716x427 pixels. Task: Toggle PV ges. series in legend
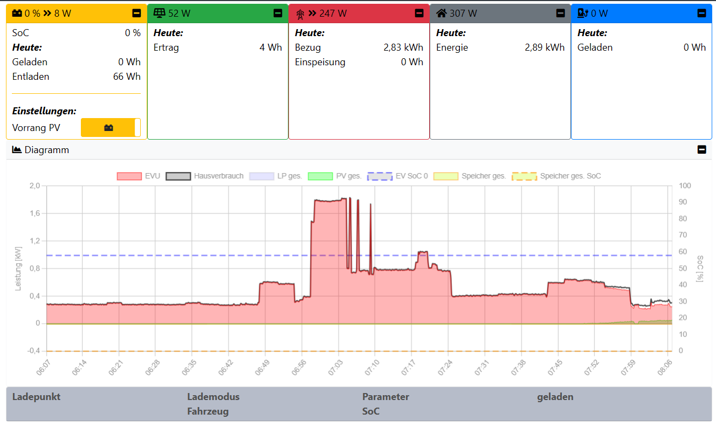(x=334, y=176)
